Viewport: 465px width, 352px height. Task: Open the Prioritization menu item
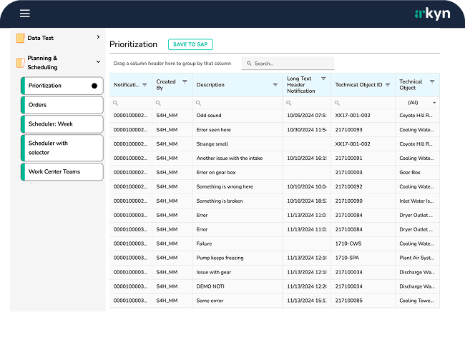pos(62,86)
